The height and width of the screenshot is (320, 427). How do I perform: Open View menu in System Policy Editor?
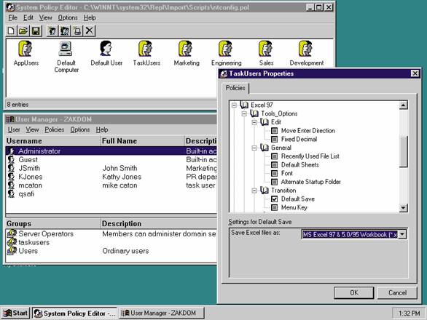coord(45,17)
